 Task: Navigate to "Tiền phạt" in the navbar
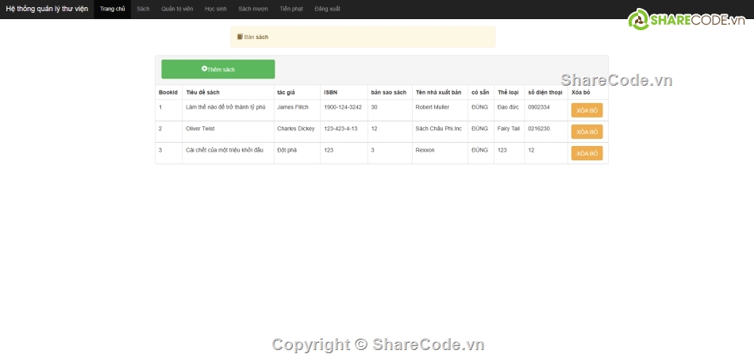291,10
